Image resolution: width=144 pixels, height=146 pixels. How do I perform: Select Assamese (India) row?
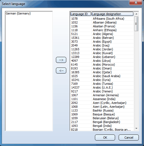[x=102, y=99]
